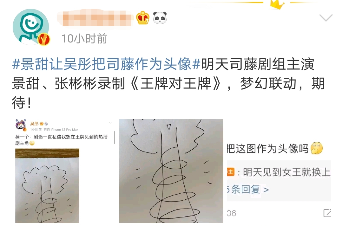Open the post options chevron menu
342x226 pixels.
coord(326,18)
